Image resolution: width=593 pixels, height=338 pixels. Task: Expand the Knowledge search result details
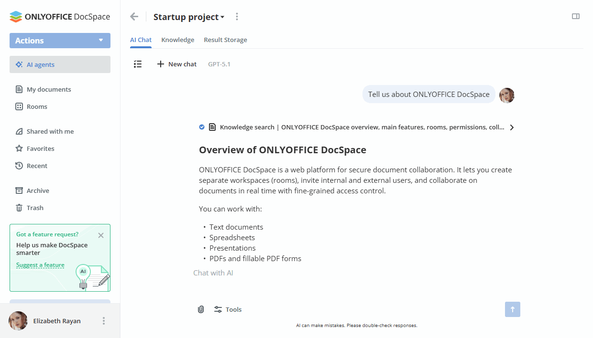click(x=512, y=127)
